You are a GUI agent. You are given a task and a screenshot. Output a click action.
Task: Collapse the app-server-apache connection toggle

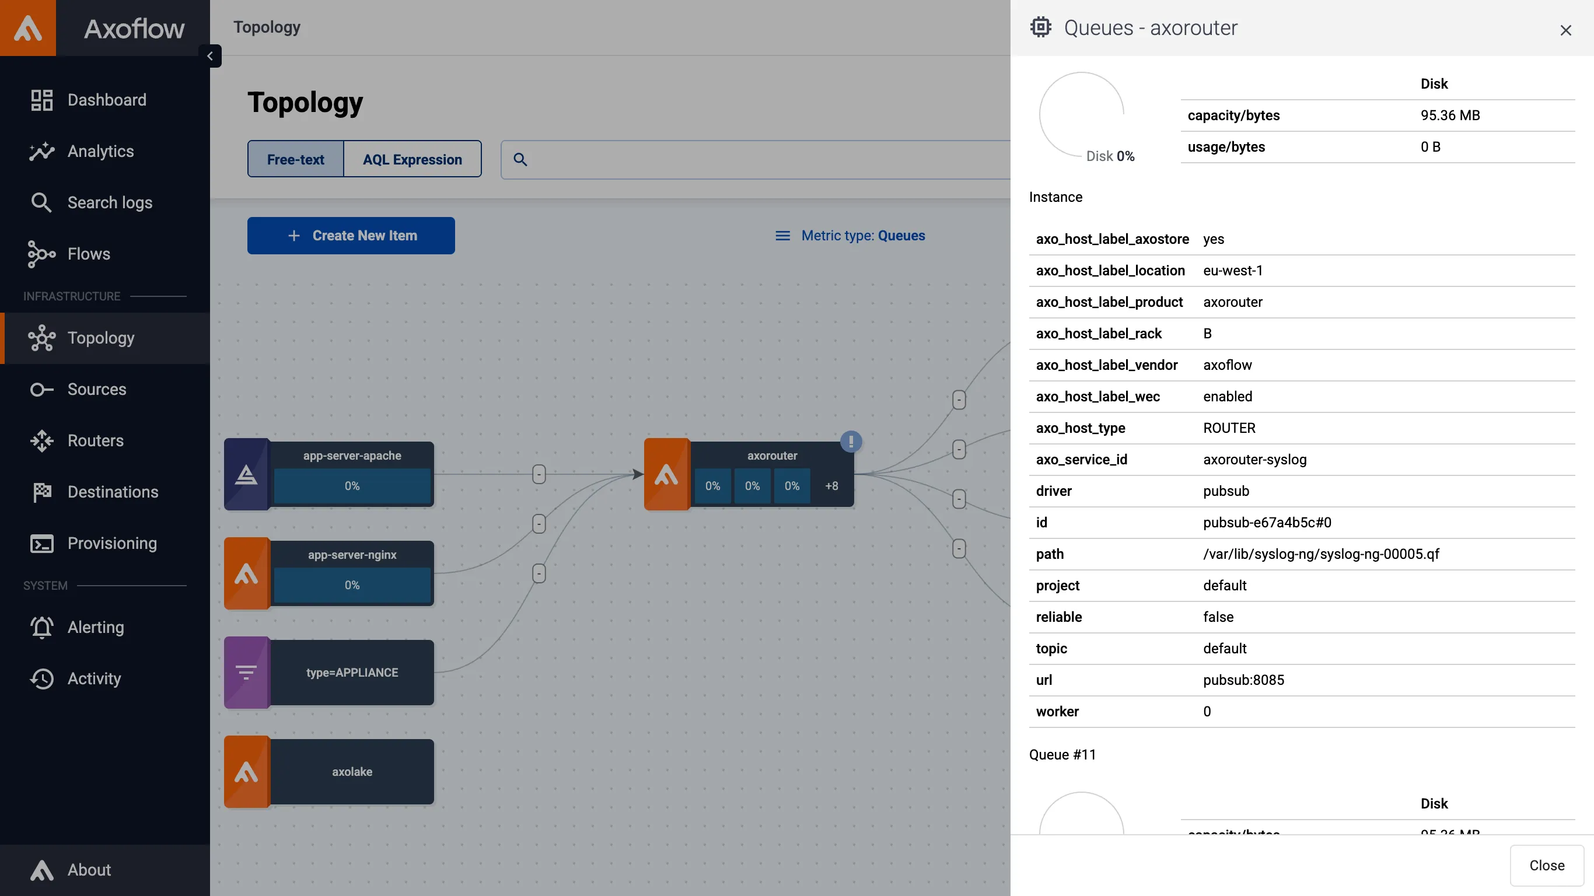pos(539,474)
